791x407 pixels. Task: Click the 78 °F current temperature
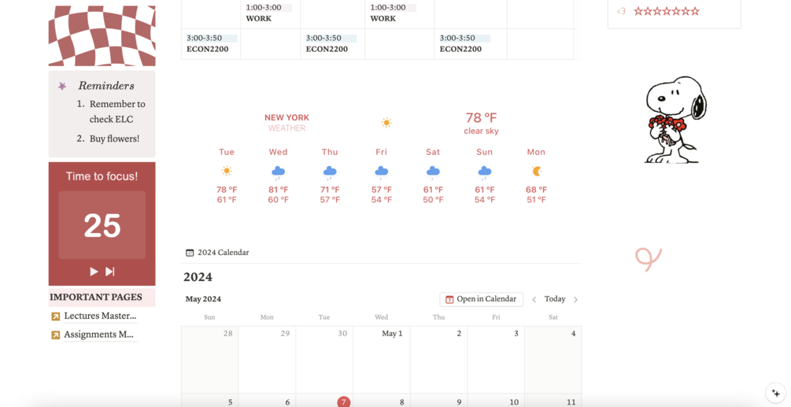[481, 118]
